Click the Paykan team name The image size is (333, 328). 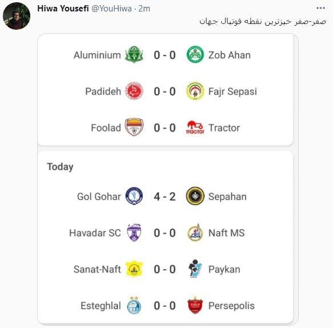pos(224,269)
